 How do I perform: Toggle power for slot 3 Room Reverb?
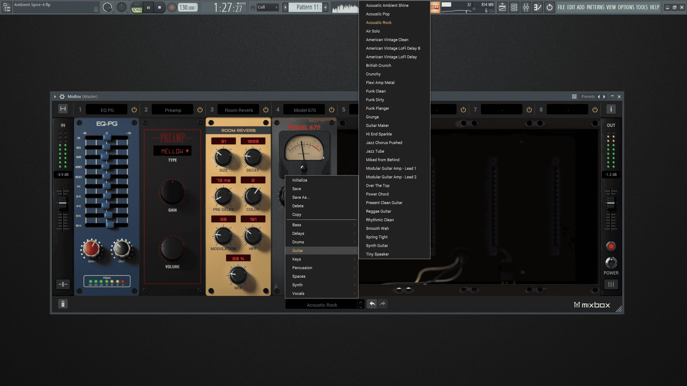click(266, 110)
